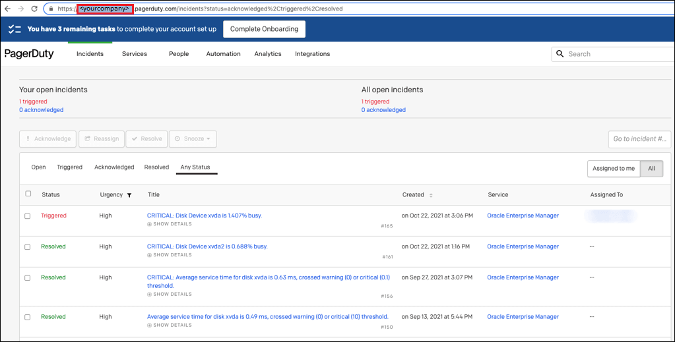Open Oracle Enterprise Manager service for incident #150
The height and width of the screenshot is (342, 675).
coord(523,316)
